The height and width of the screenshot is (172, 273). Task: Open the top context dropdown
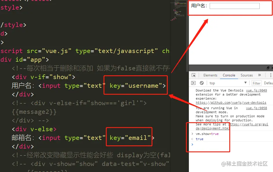[228, 83]
